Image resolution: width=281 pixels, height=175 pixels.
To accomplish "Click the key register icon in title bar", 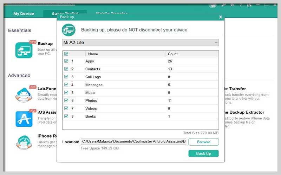I will [x=223, y=5].
